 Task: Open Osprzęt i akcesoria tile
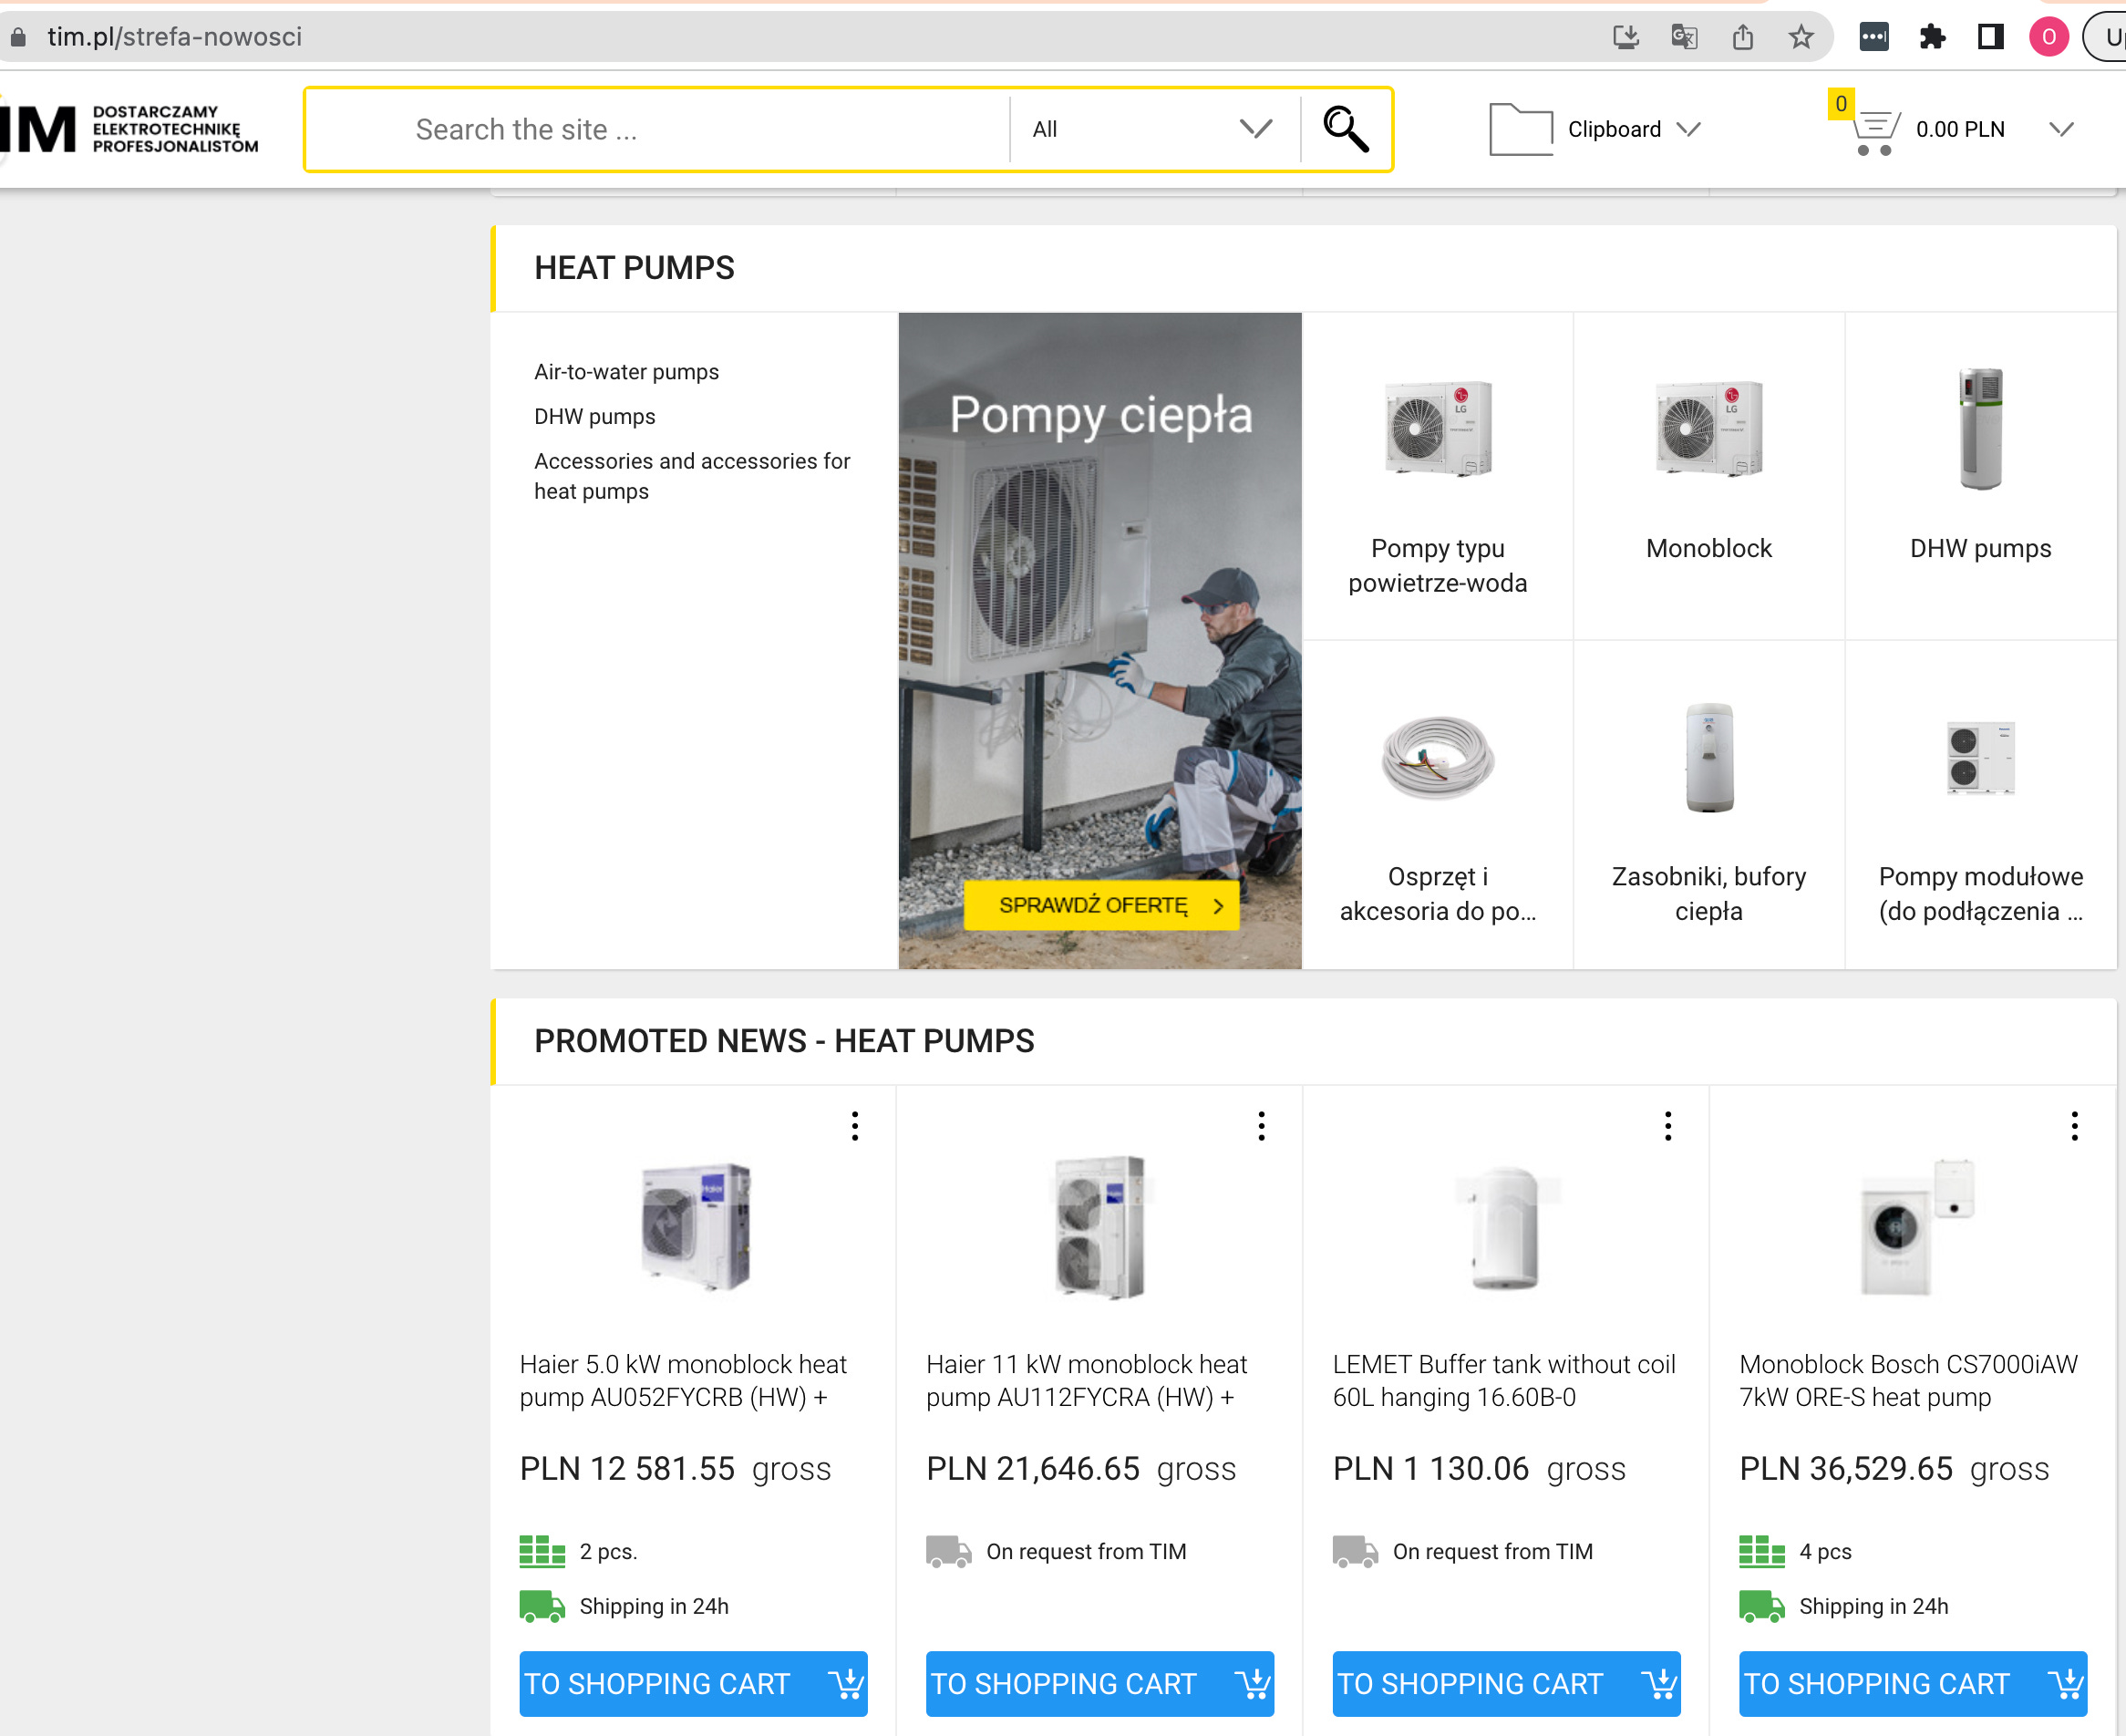pos(1437,804)
